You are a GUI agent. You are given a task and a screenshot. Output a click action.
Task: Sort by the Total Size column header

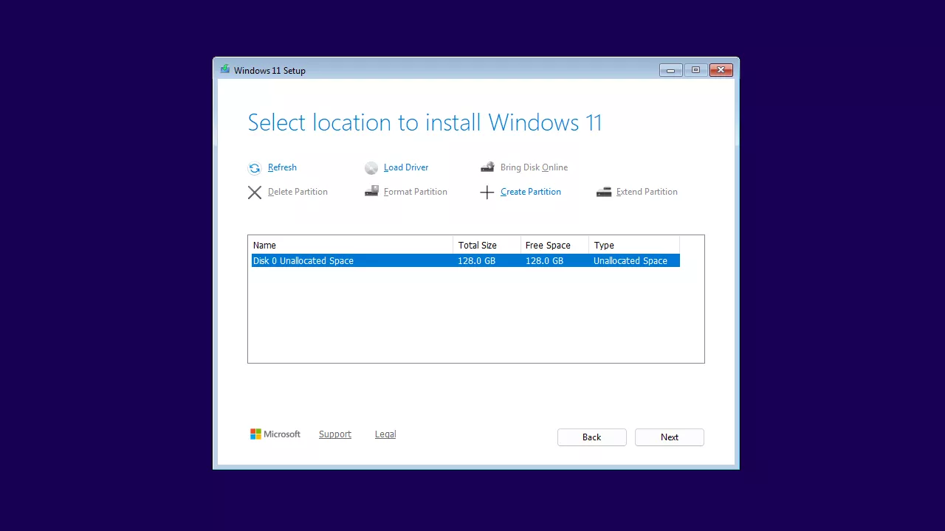click(478, 245)
